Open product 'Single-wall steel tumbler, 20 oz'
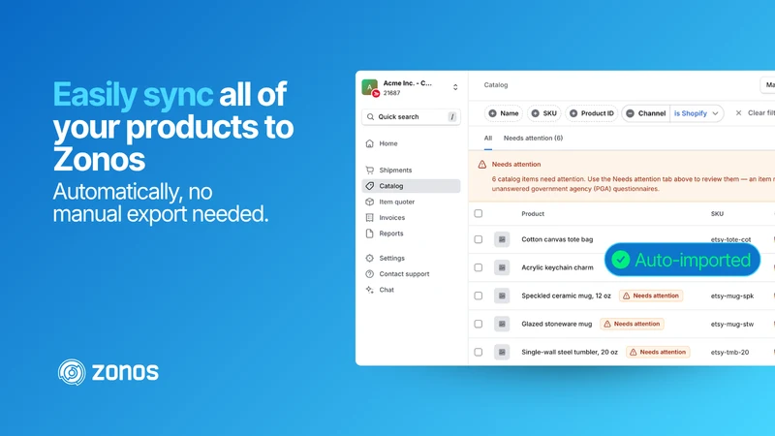 pos(570,352)
